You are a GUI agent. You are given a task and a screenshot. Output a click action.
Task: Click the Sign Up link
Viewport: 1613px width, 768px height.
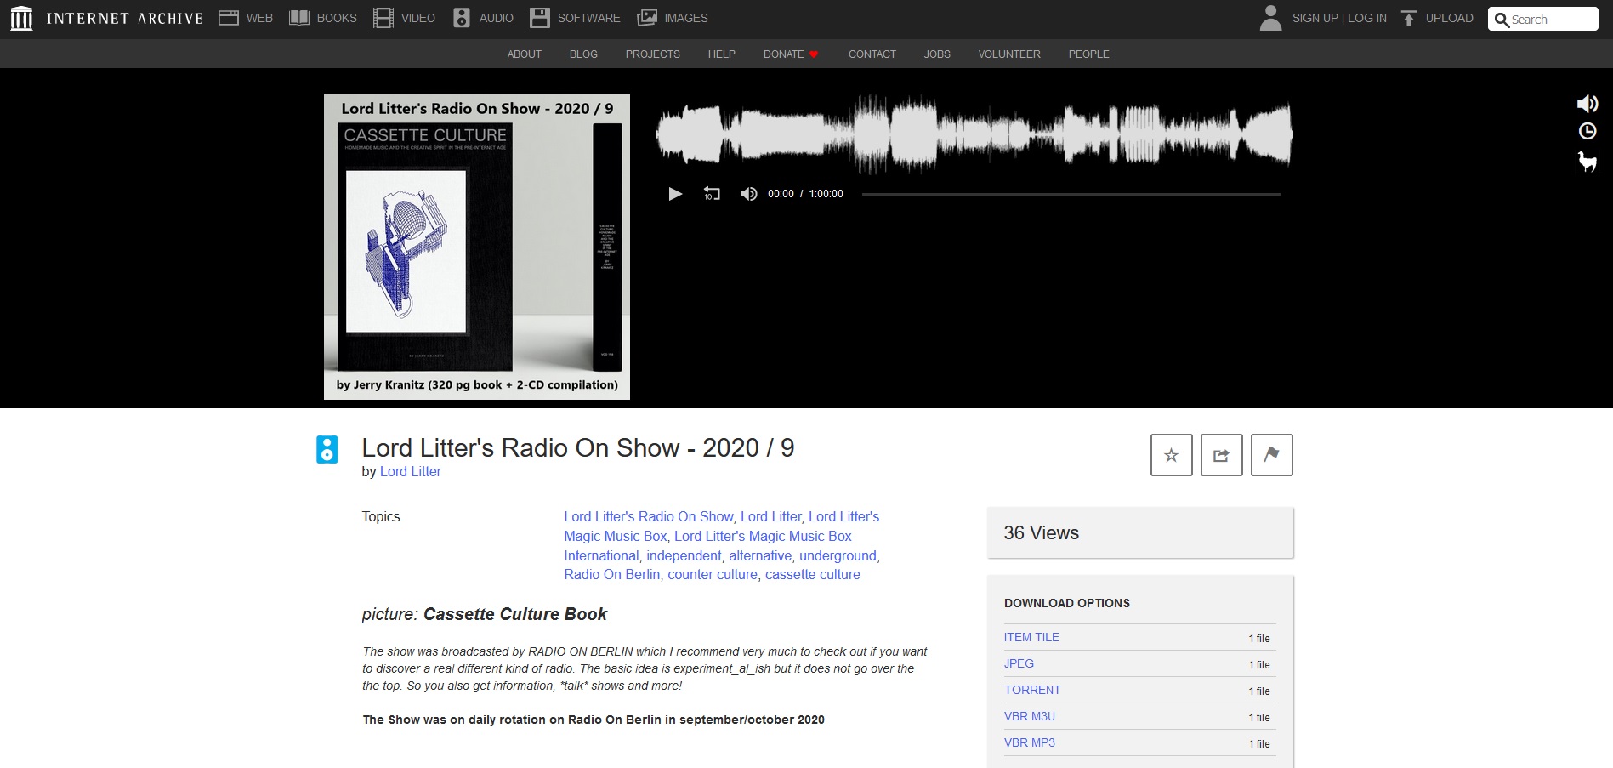(x=1315, y=18)
